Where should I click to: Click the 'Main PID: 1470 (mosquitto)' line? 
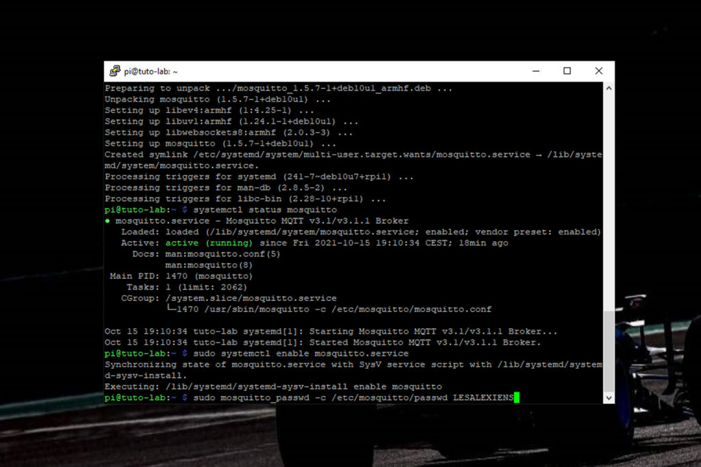[x=181, y=276]
